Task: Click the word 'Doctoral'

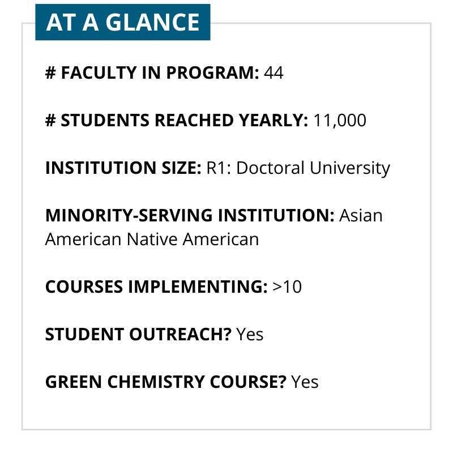Action: [267, 168]
